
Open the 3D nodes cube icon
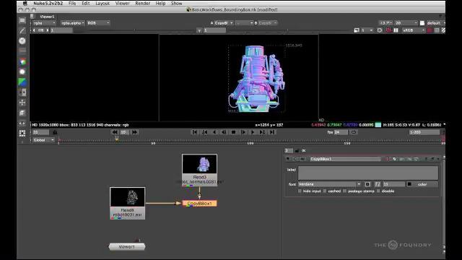(22, 113)
